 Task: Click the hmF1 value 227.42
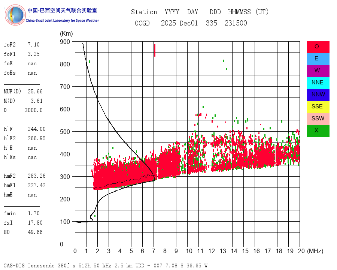(x=37, y=185)
